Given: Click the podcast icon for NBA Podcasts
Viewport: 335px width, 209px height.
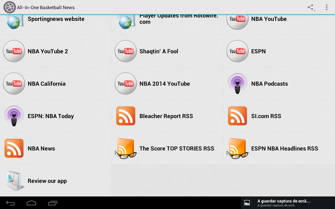Looking at the screenshot, I should point(237,84).
